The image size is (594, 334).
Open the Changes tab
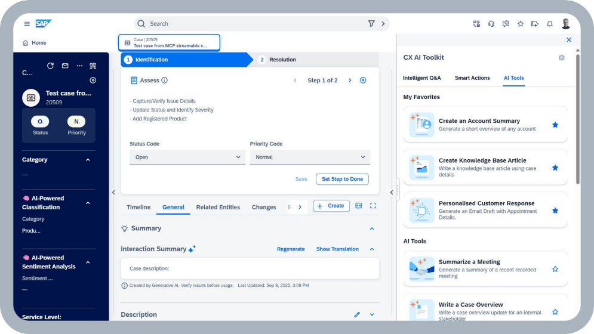(264, 207)
